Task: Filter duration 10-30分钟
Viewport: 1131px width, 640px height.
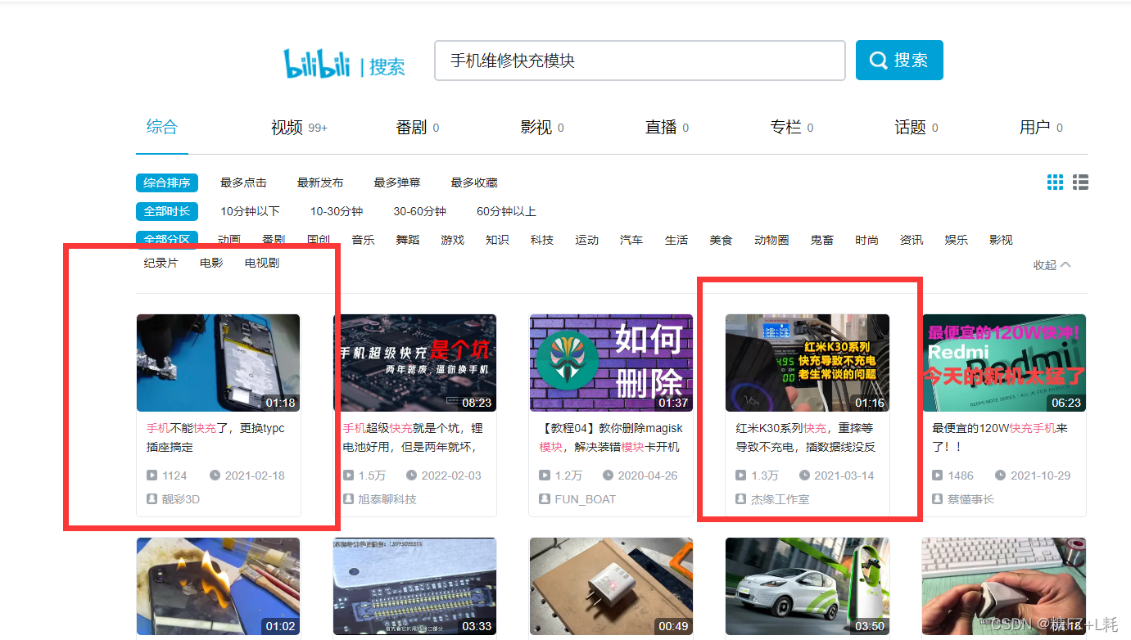Action: (x=337, y=211)
